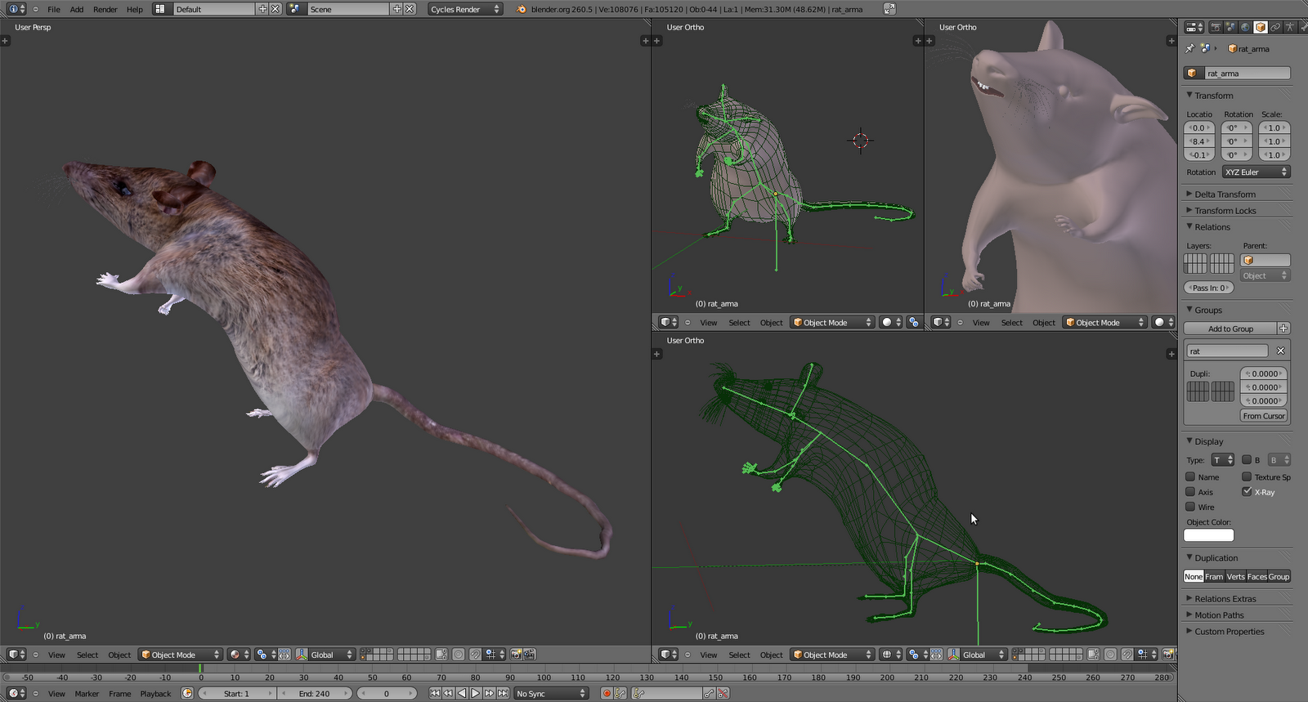Click OpenGL render image camera icon

pyautogui.click(x=516, y=655)
